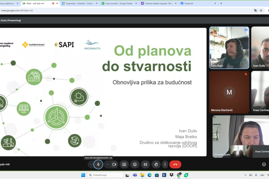Click the solar house icon on the slide
The height and width of the screenshot is (179, 269).
34,77
